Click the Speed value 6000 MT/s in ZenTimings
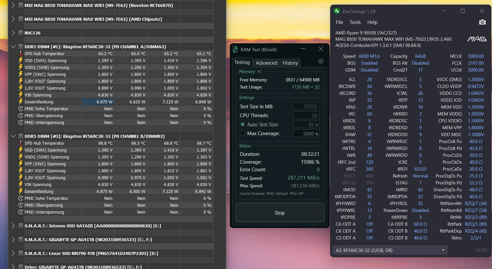The width and height of the screenshot is (492, 269). [369, 56]
